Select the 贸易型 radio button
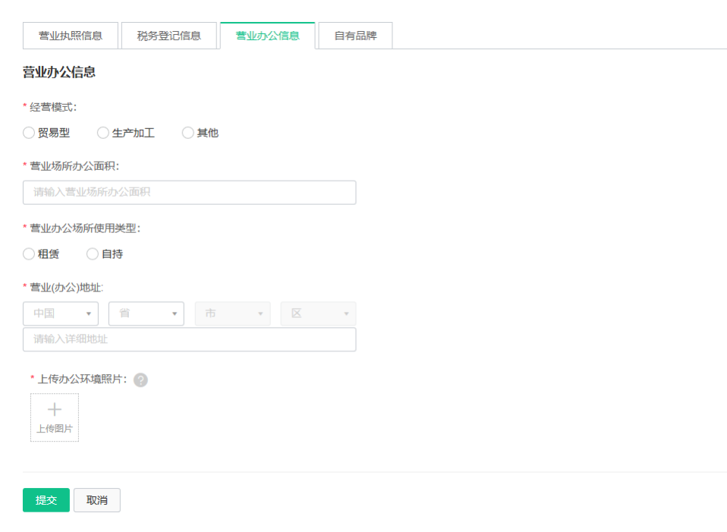 tap(29, 133)
